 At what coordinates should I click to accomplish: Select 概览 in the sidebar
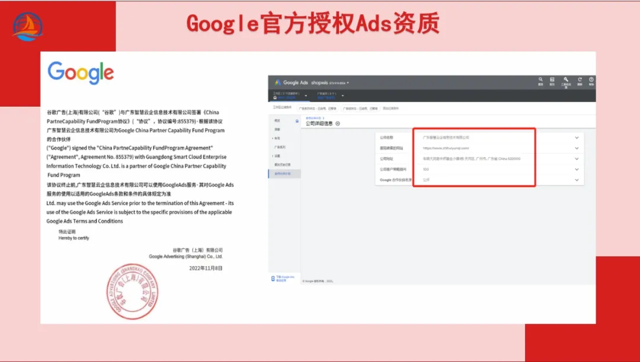(x=277, y=121)
